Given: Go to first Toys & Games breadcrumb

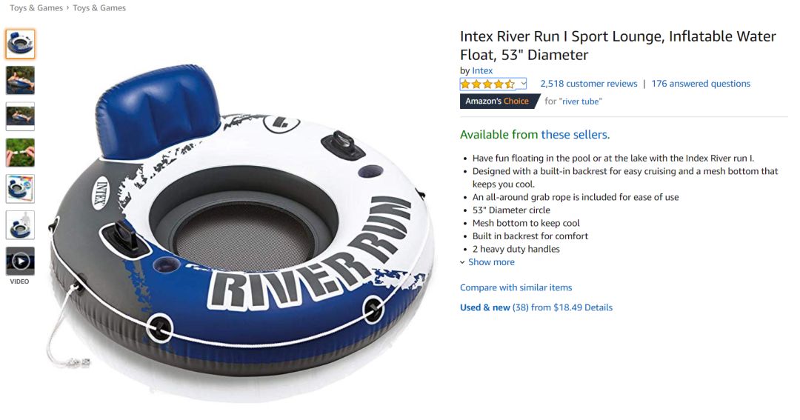Looking at the screenshot, I should click(36, 8).
